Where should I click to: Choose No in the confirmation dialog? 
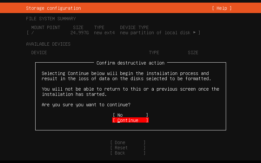pos(130,115)
